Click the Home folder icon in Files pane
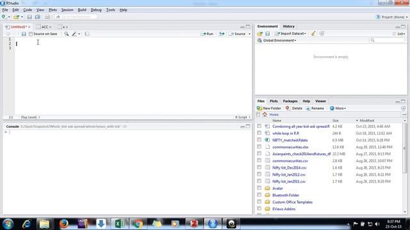The height and width of the screenshot is (230, 410). [x=265, y=114]
